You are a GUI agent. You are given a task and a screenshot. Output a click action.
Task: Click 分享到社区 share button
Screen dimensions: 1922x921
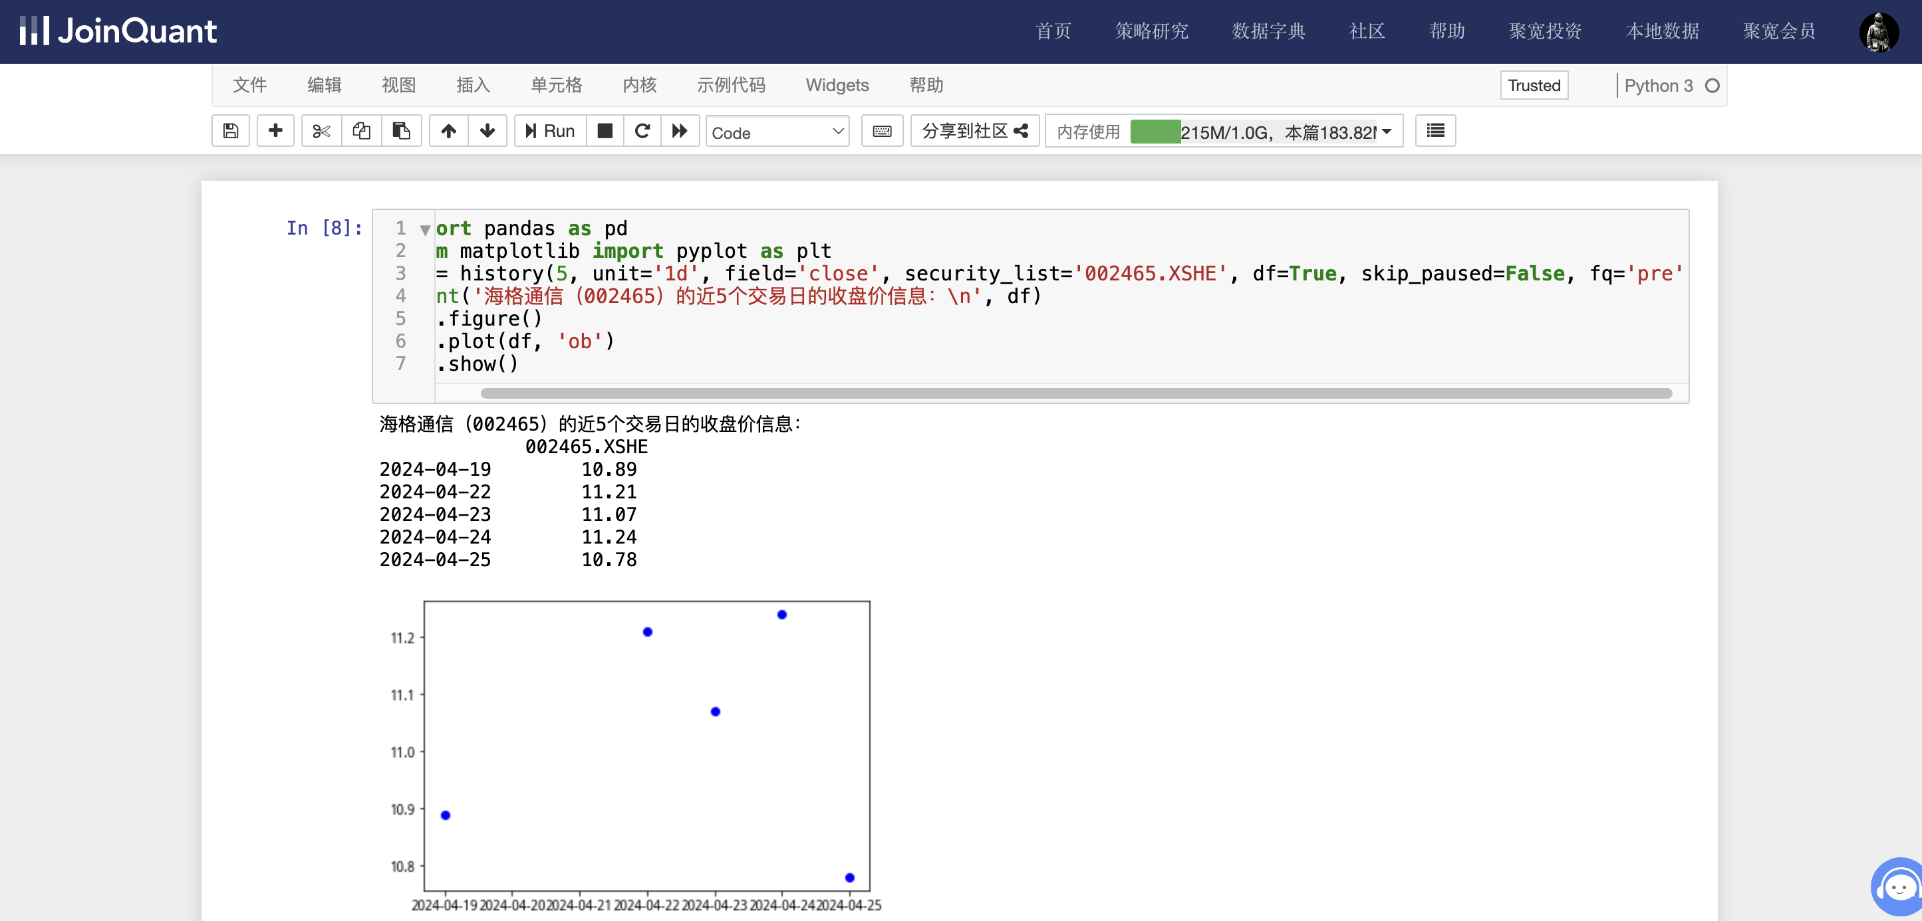(974, 132)
